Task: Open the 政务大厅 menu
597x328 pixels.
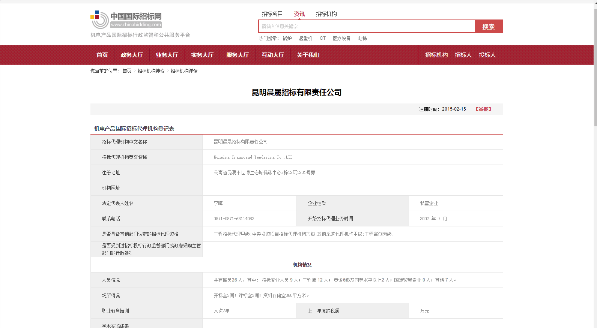Action: (x=132, y=55)
